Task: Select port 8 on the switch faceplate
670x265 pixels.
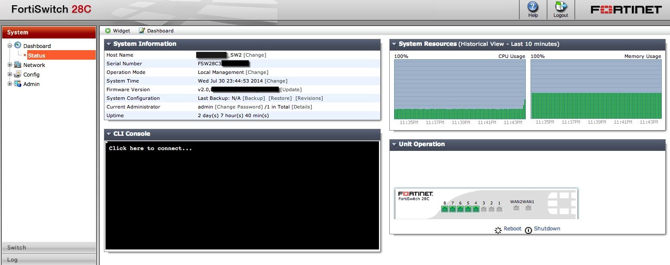Action: point(445,209)
